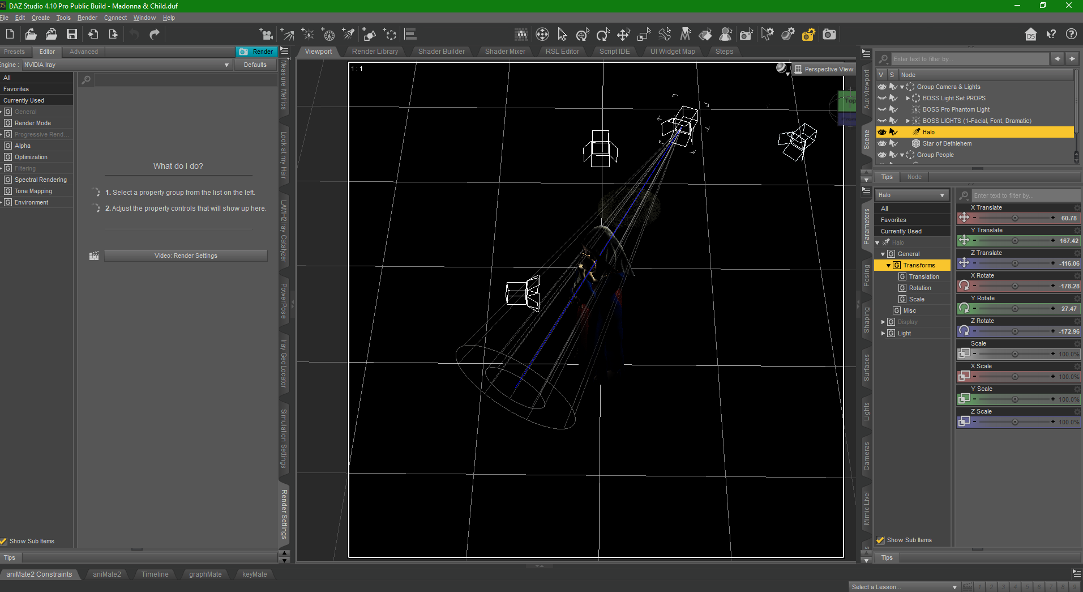The image size is (1083, 592).
Task: Select the Rotate tool on the toolbar
Action: point(602,35)
